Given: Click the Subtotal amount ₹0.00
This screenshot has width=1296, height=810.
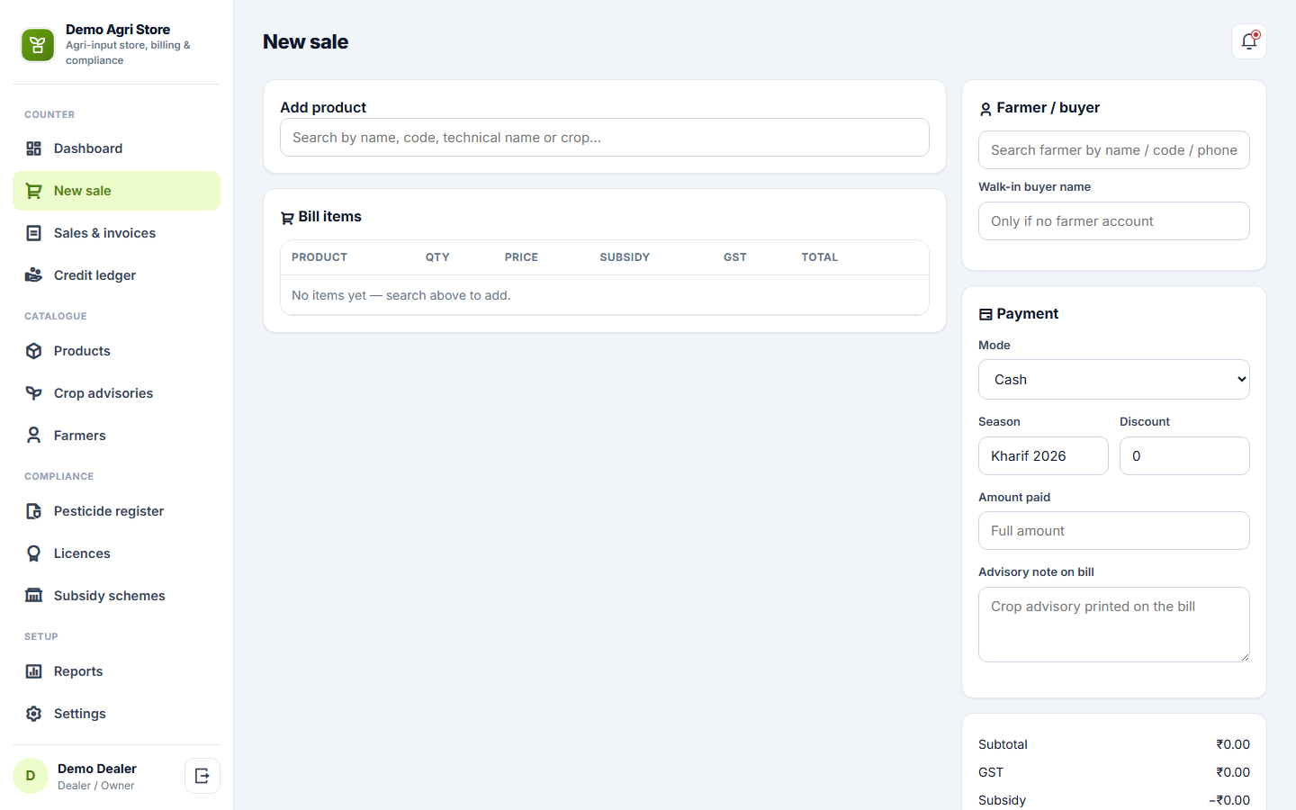Looking at the screenshot, I should pos(1233,744).
